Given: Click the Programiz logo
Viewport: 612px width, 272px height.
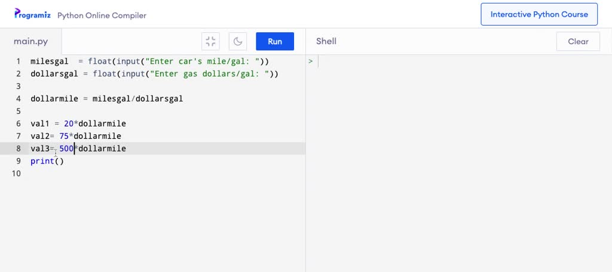Looking at the screenshot, I should point(32,14).
